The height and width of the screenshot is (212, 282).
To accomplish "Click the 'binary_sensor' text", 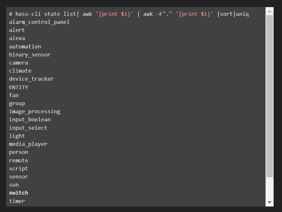I will point(30,55).
